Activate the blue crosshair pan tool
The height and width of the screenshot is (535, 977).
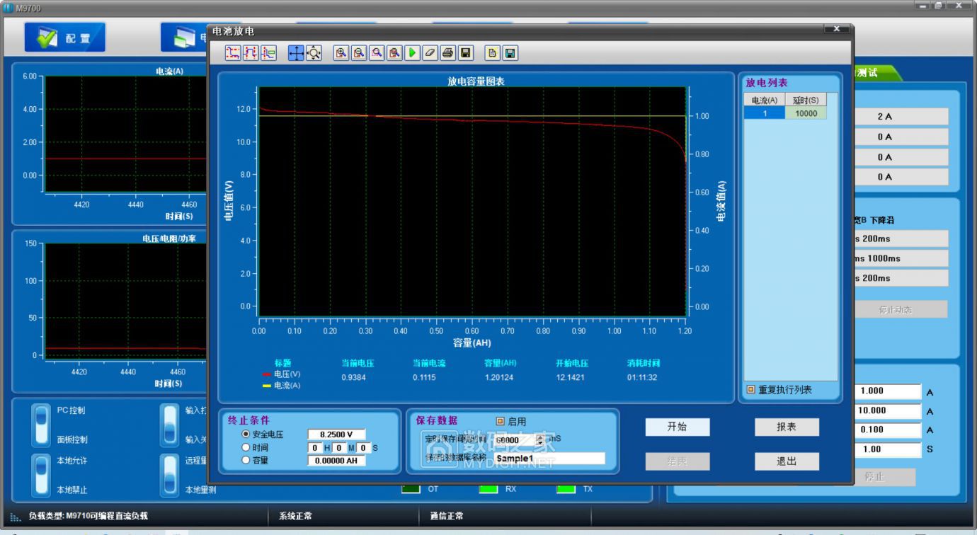[x=297, y=53]
